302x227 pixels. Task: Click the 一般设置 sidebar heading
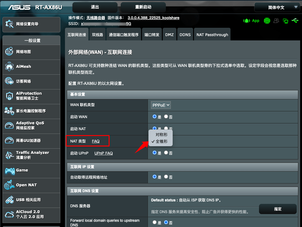pos(31,40)
